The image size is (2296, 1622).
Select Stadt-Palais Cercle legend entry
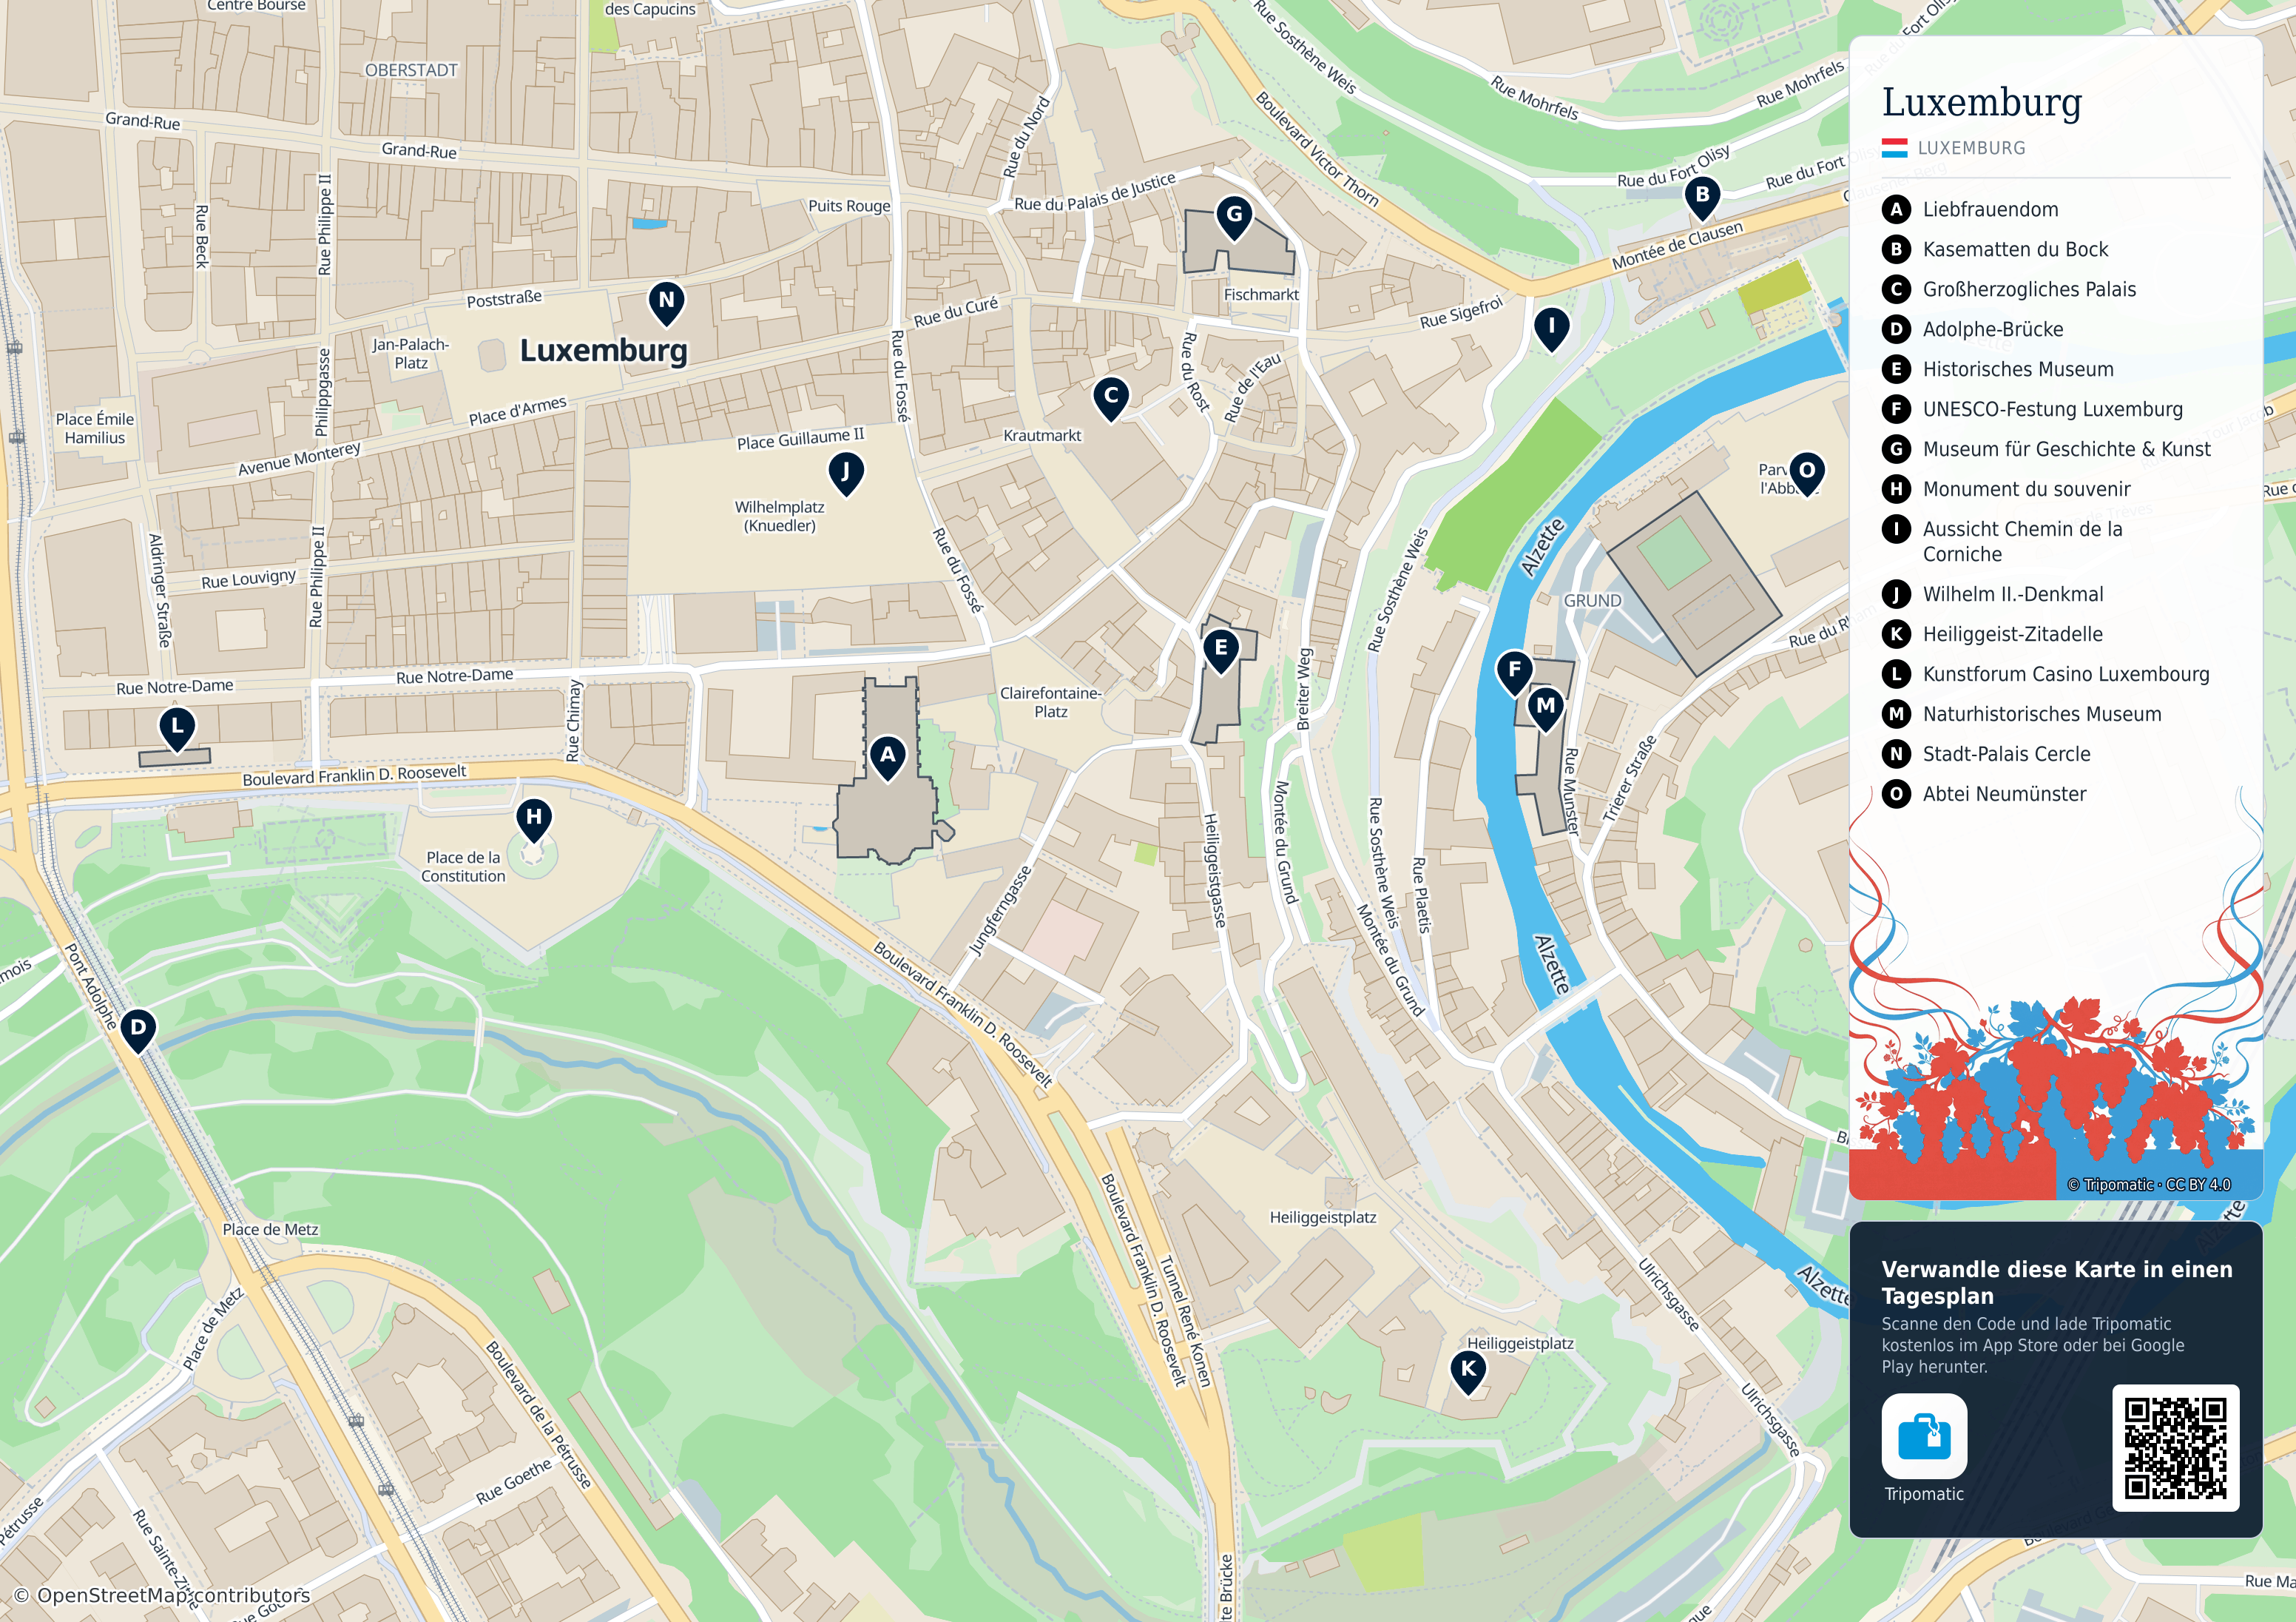[2006, 753]
